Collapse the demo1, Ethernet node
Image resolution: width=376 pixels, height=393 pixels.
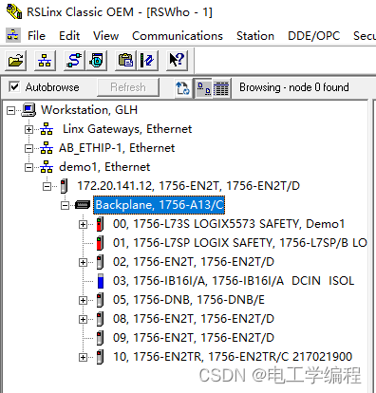point(28,167)
